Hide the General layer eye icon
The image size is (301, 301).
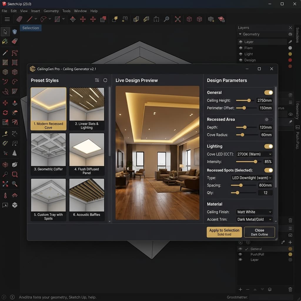[240, 249]
